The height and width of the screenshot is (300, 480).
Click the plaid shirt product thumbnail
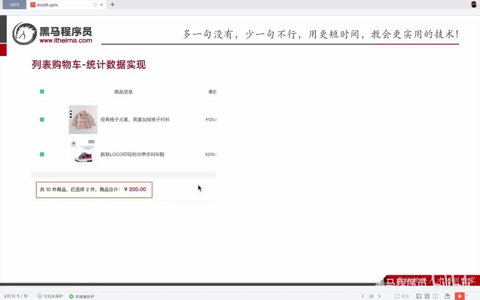pyautogui.click(x=83, y=120)
